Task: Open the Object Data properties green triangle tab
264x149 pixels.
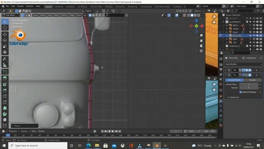Action: [221, 120]
